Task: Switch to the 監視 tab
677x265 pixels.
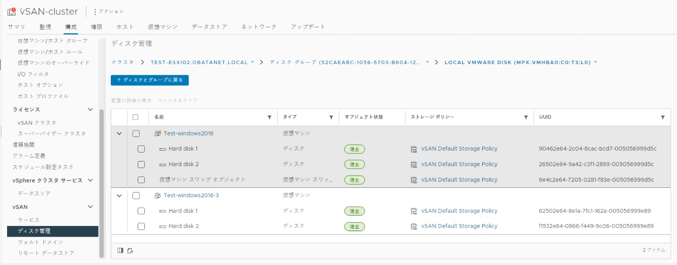Action: pos(45,27)
